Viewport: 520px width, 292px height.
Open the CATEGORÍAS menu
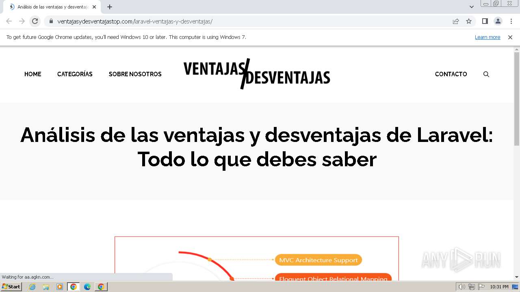pos(75,74)
